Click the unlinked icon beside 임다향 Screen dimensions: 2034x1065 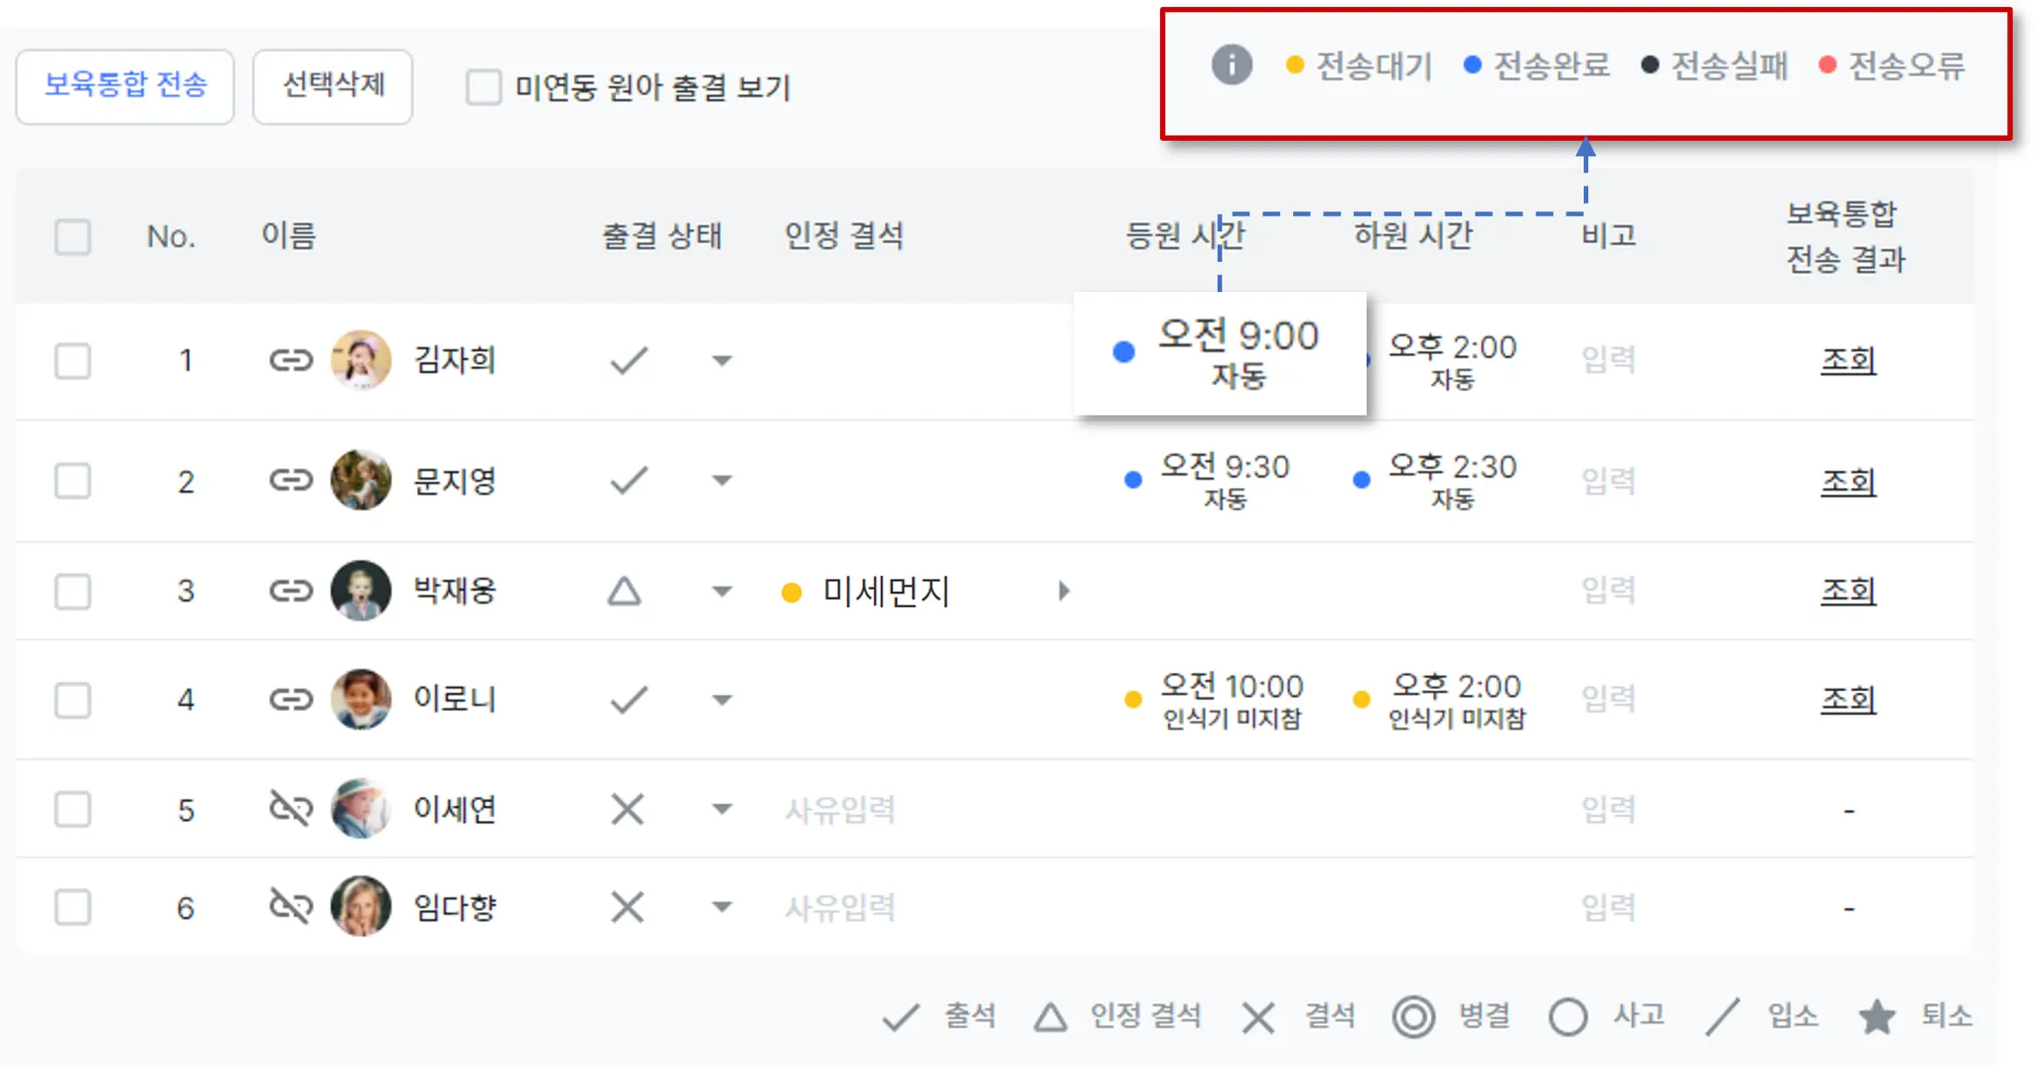(x=291, y=906)
